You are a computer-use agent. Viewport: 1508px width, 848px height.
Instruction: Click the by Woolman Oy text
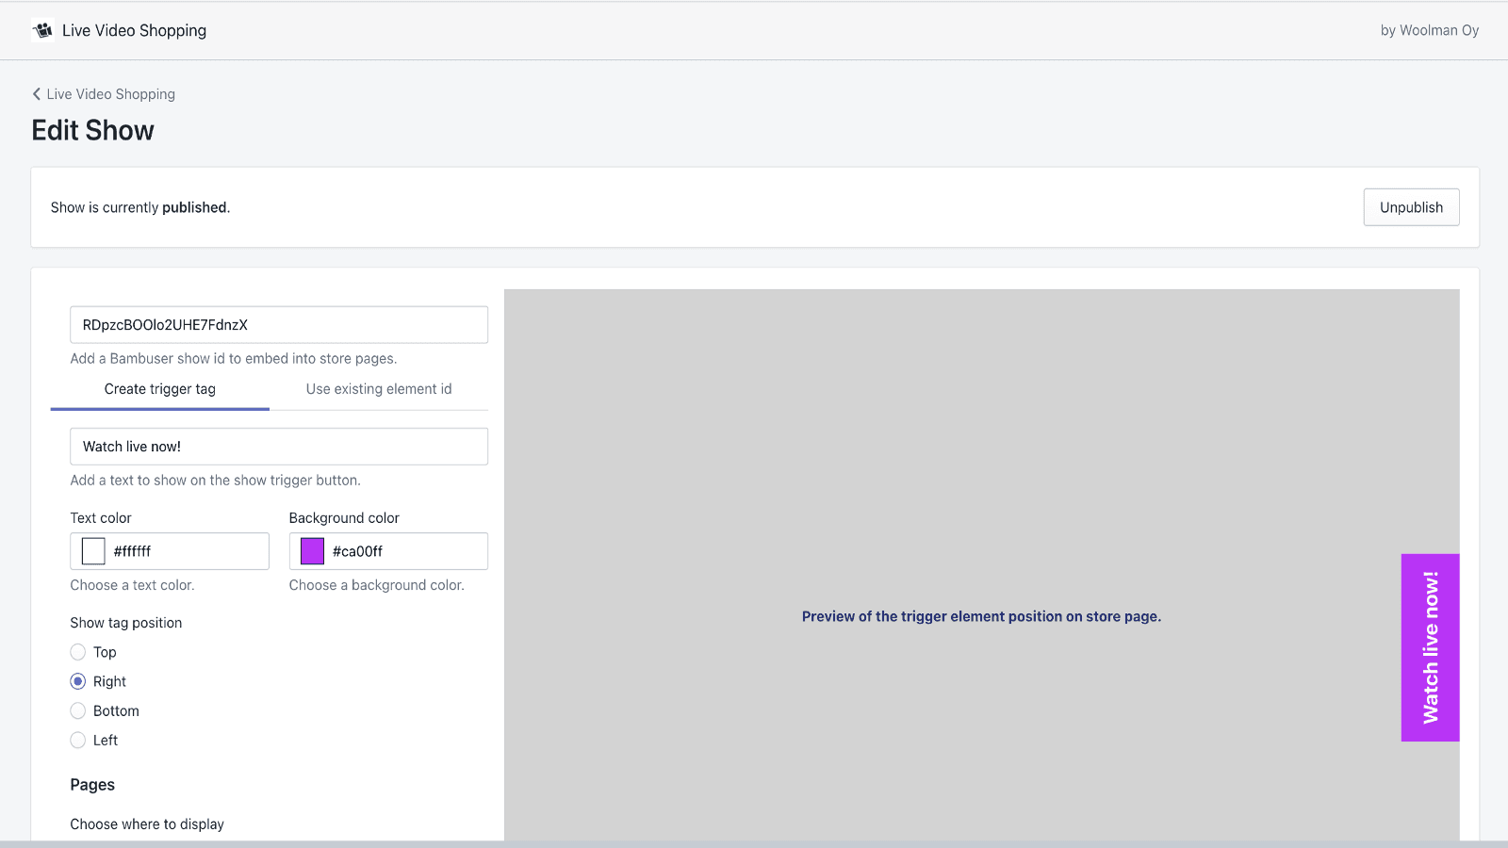tap(1429, 30)
